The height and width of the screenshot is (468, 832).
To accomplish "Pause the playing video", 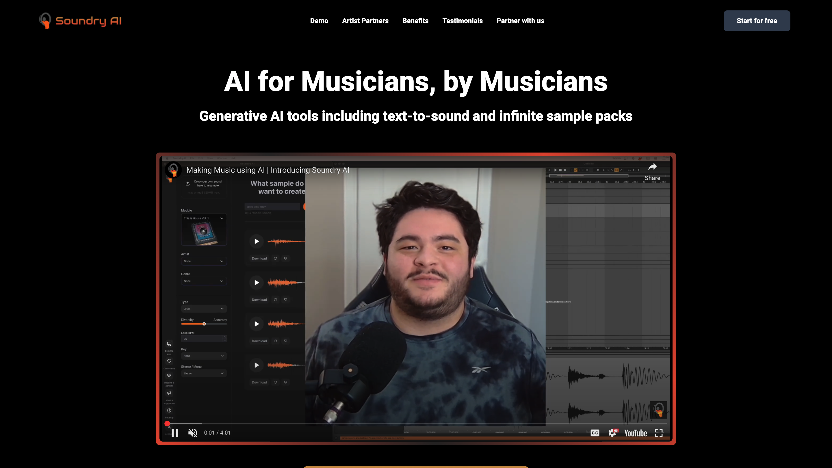I will coord(175,433).
